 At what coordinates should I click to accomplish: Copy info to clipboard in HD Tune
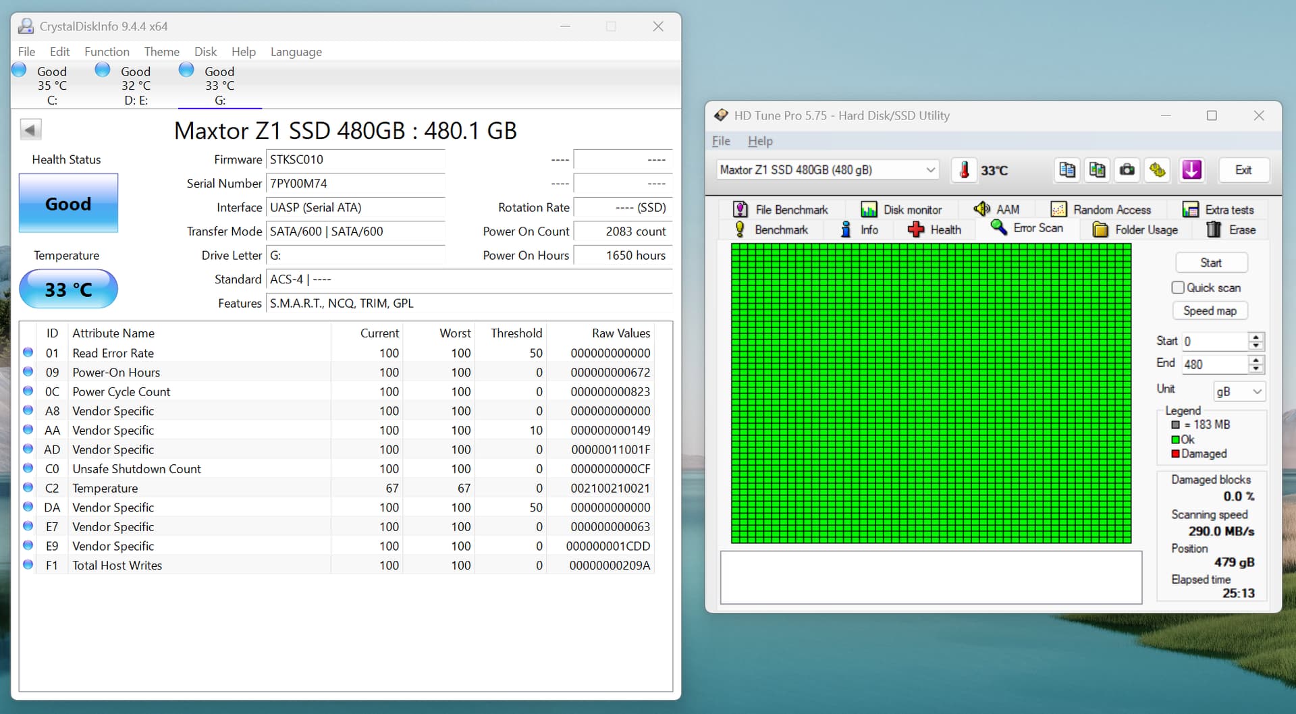tap(1067, 170)
